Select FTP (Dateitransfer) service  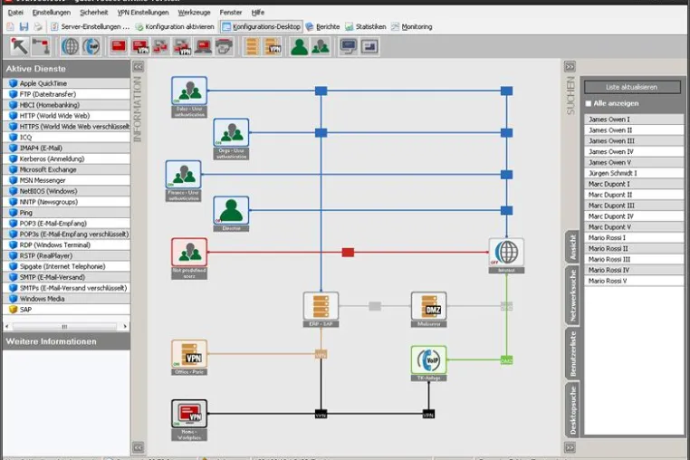(x=66, y=94)
